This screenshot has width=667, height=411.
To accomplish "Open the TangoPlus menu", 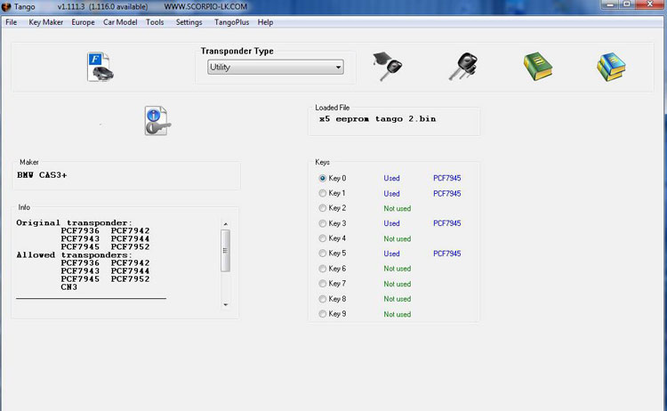I will pyautogui.click(x=231, y=22).
